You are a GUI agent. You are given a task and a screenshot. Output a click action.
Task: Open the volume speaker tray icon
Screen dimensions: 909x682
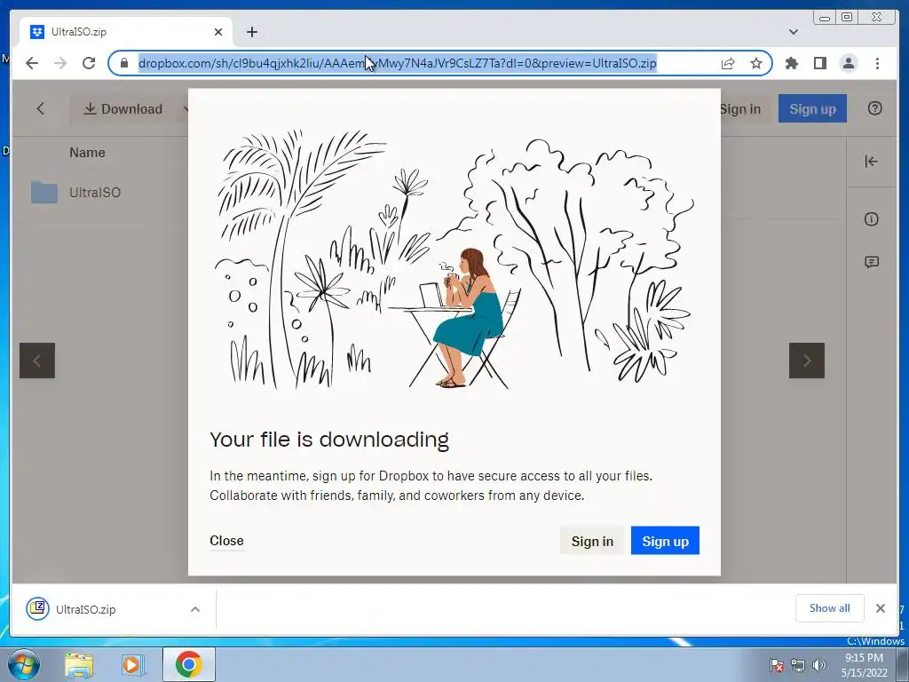(819, 665)
